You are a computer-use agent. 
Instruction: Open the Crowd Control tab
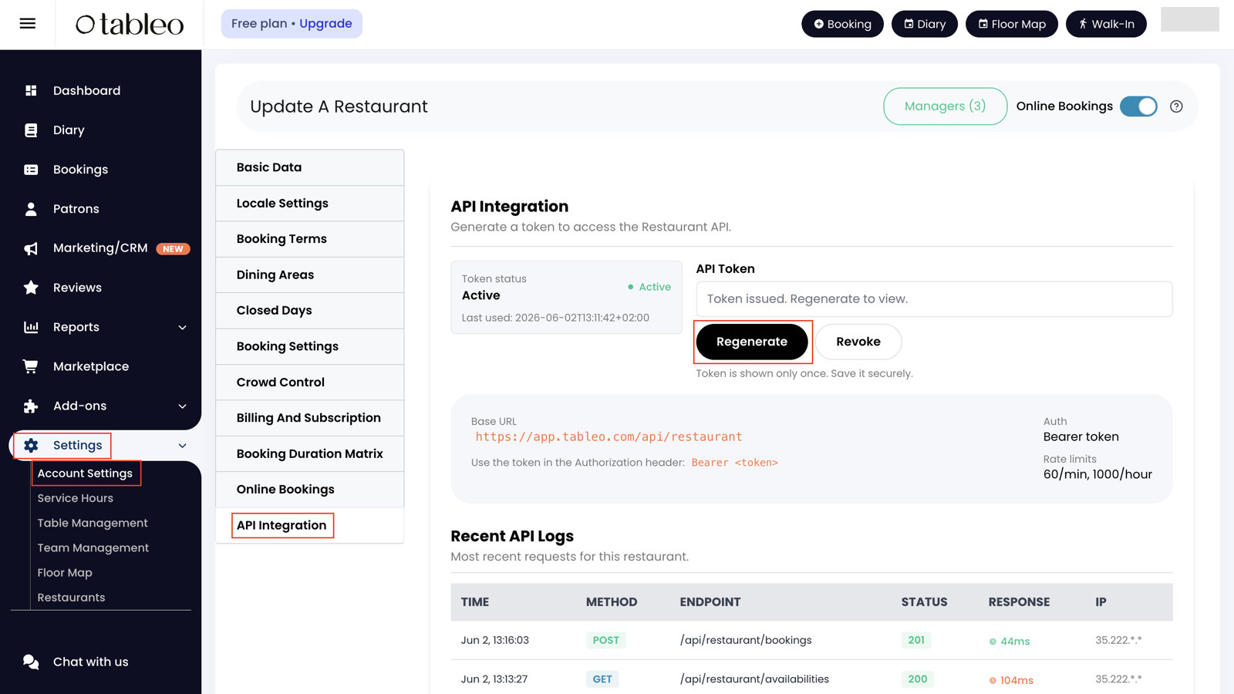pos(310,382)
